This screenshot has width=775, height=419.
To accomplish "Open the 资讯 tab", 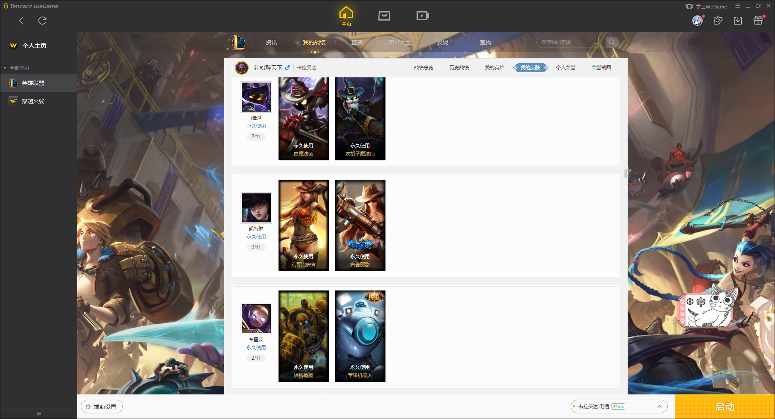I will tap(271, 42).
